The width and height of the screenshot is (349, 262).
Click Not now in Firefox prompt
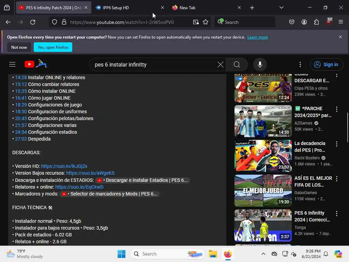pos(19,47)
